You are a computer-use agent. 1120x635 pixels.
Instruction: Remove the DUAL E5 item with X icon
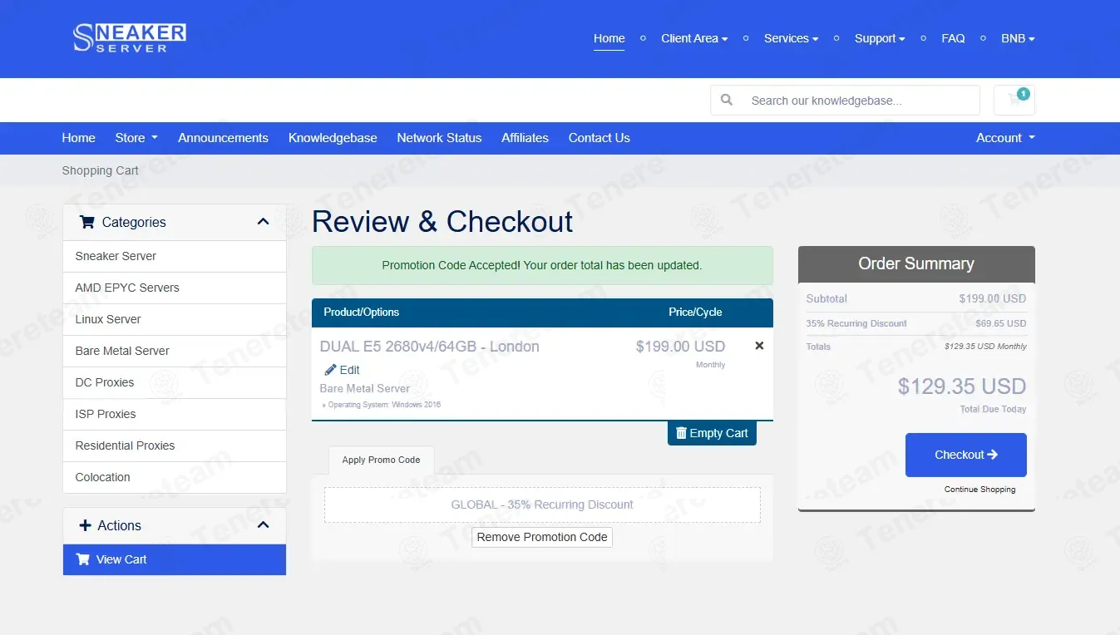click(x=759, y=346)
